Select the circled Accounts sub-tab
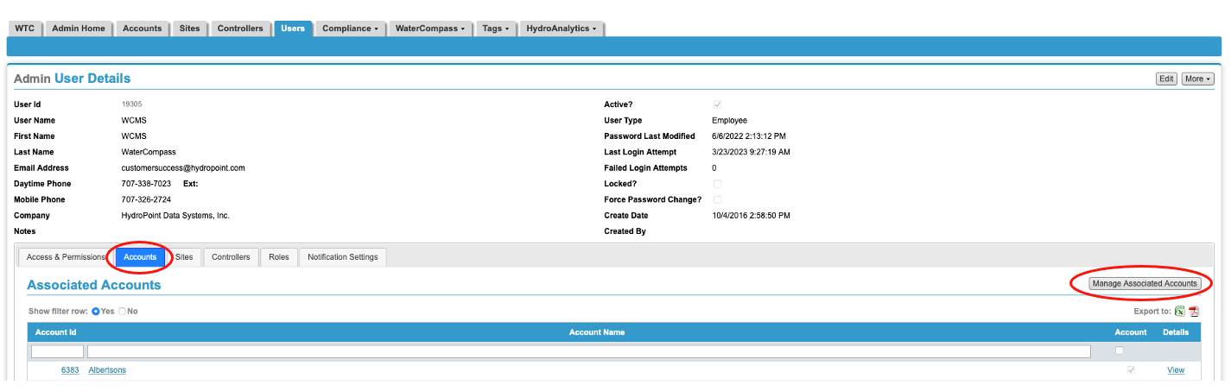The height and width of the screenshot is (391, 1231). click(x=140, y=257)
